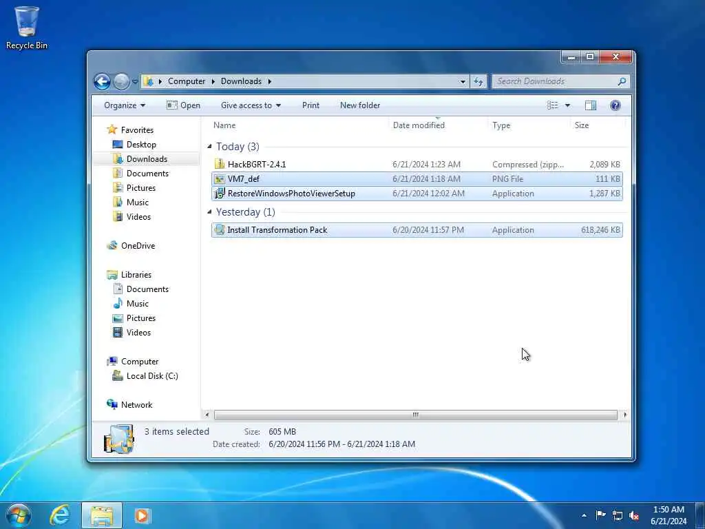This screenshot has height=529, width=705.
Task: Open the Windows Start button
Action: tap(19, 515)
